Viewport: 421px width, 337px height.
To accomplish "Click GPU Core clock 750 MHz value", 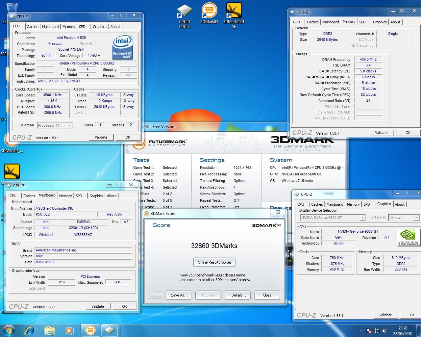I will point(337,258).
